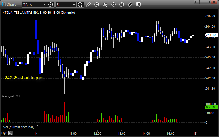219x137 pixels.
Task: Open the GET tools dropdown
Action: (x=105, y=5)
